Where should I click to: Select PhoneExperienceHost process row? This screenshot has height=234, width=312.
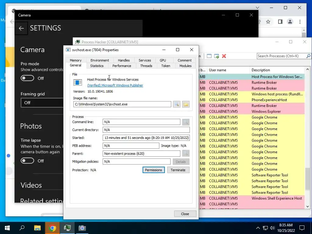point(252,100)
